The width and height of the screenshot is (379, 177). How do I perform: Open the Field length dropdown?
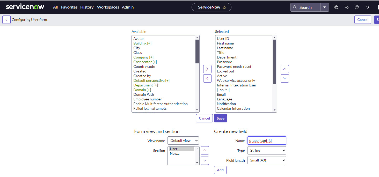coord(267,160)
